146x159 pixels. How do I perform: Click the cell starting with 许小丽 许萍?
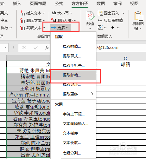click(29, 95)
